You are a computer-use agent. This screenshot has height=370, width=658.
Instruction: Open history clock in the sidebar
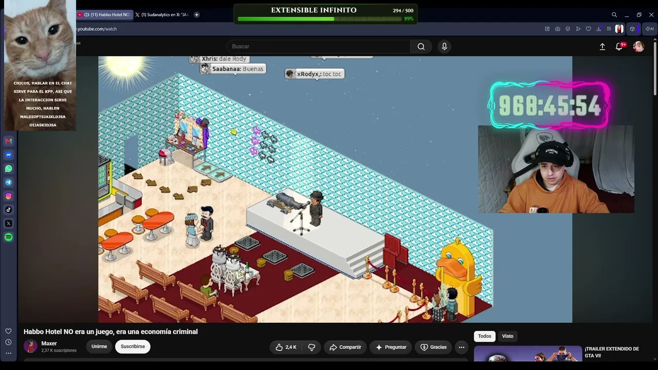pos(8,342)
